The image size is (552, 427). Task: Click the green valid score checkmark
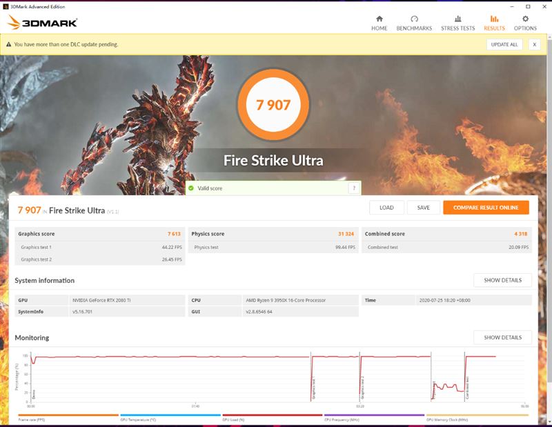[191, 188]
